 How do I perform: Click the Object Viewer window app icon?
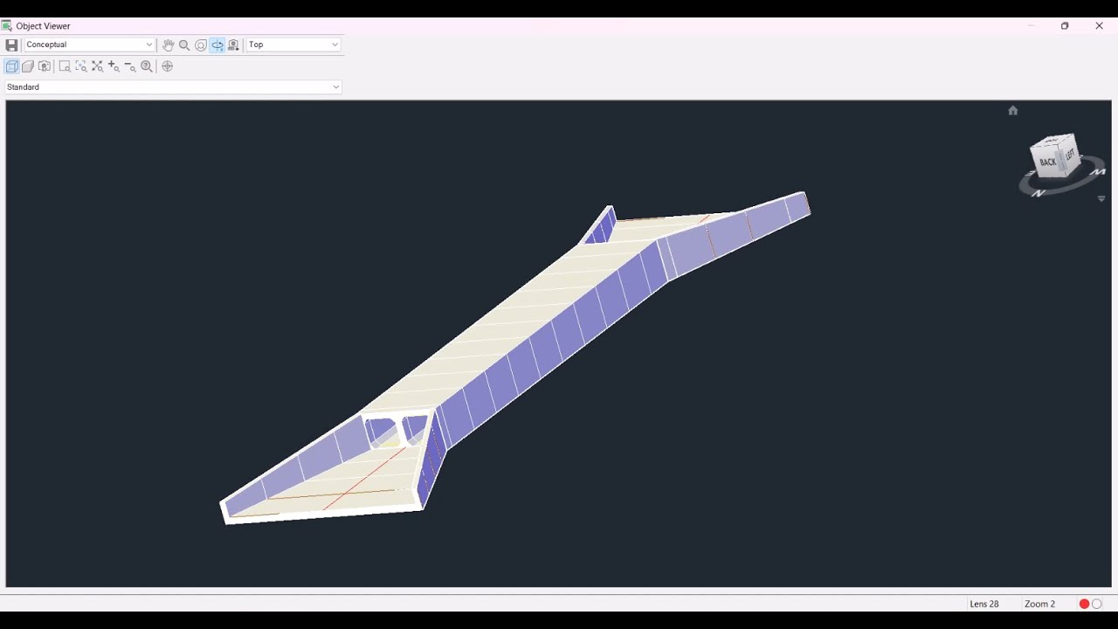pyautogui.click(x=7, y=26)
